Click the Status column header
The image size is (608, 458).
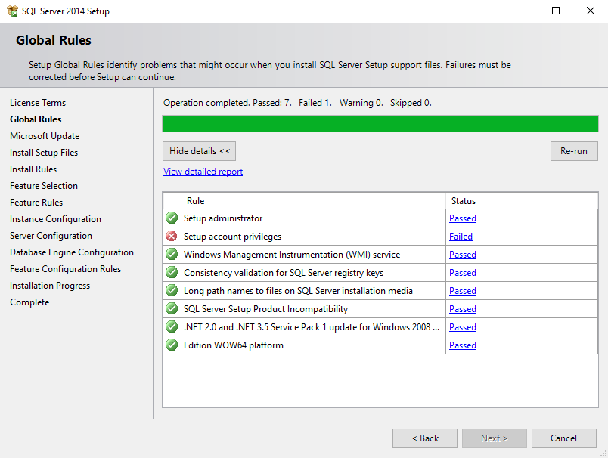point(522,201)
